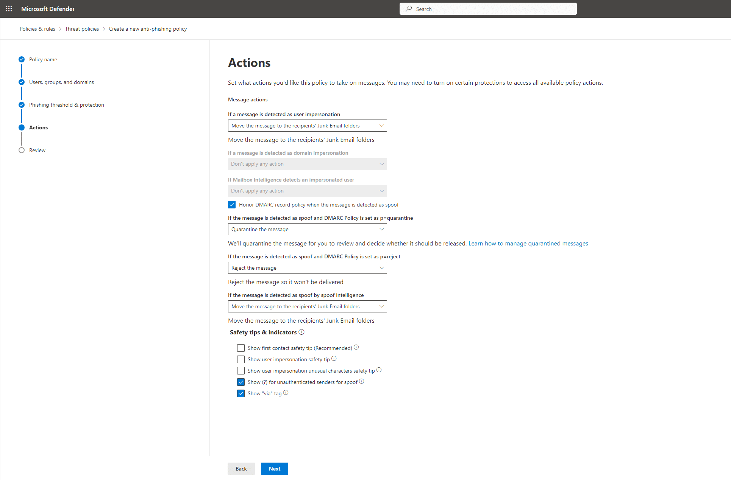The image size is (731, 480).
Task: Click the Threat policies breadcrumb icon
Action: click(82, 29)
